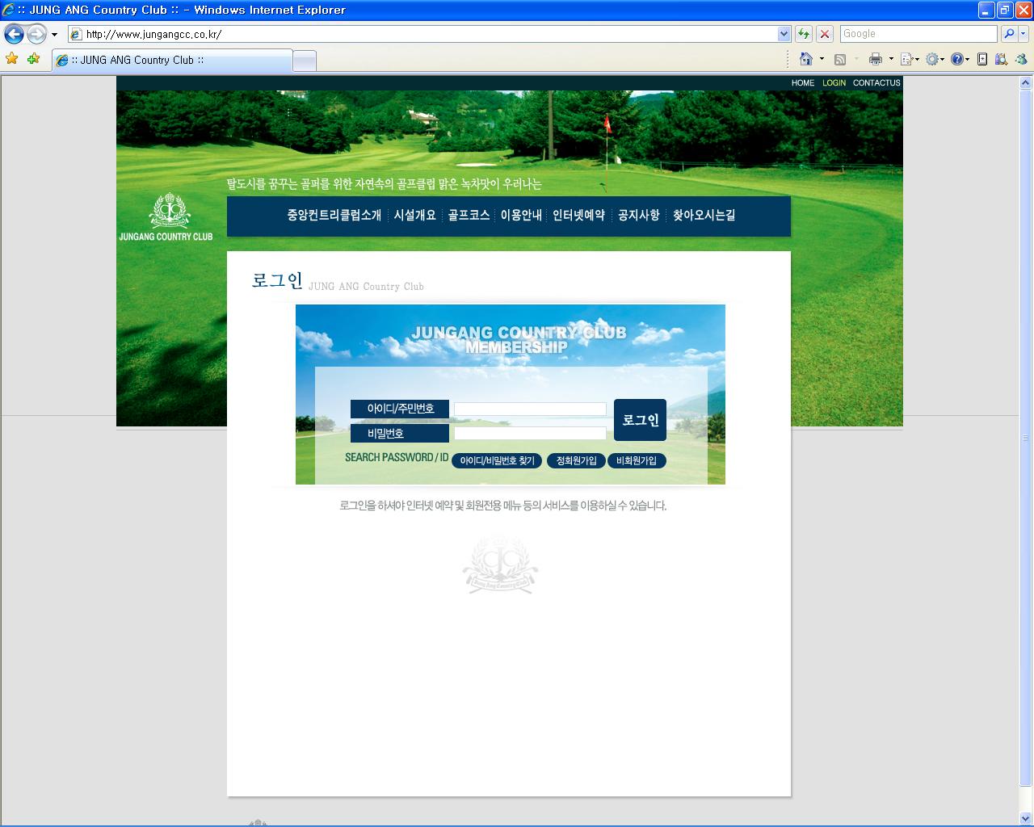The height and width of the screenshot is (827, 1034).
Task: Open the 이용안내 menu item
Action: pyautogui.click(x=521, y=215)
